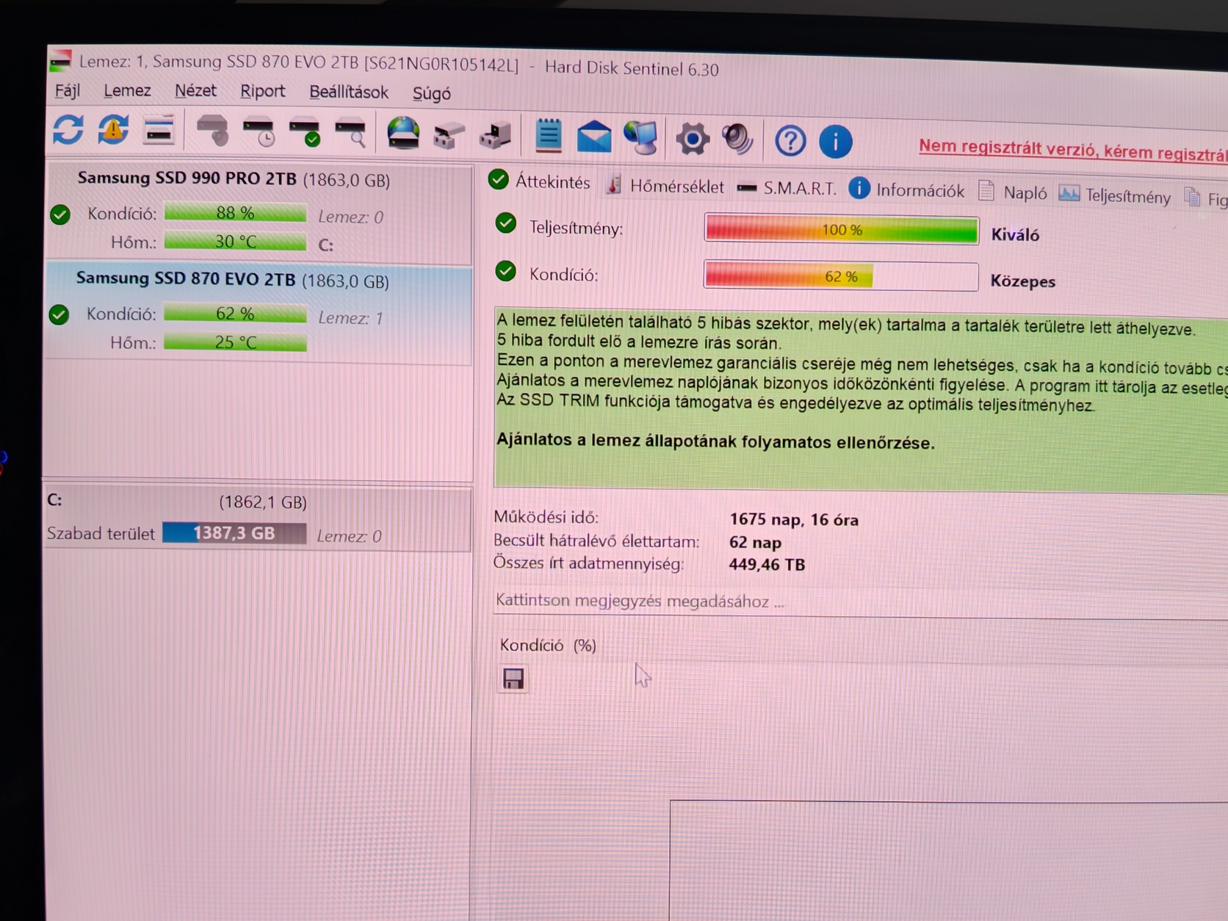Click the blue envelope e-mail icon

pyautogui.click(x=593, y=137)
